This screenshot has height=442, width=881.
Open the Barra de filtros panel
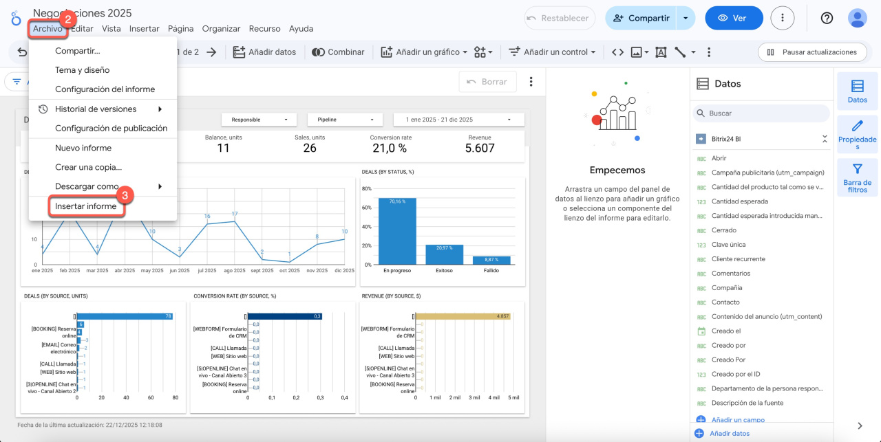[x=857, y=177]
